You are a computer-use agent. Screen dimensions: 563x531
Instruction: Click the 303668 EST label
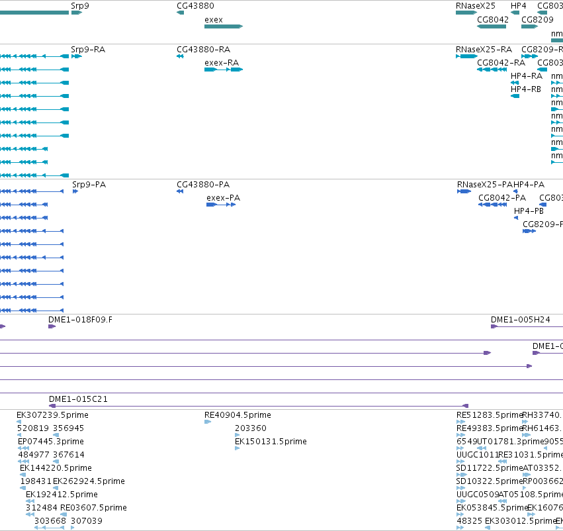[50, 521]
